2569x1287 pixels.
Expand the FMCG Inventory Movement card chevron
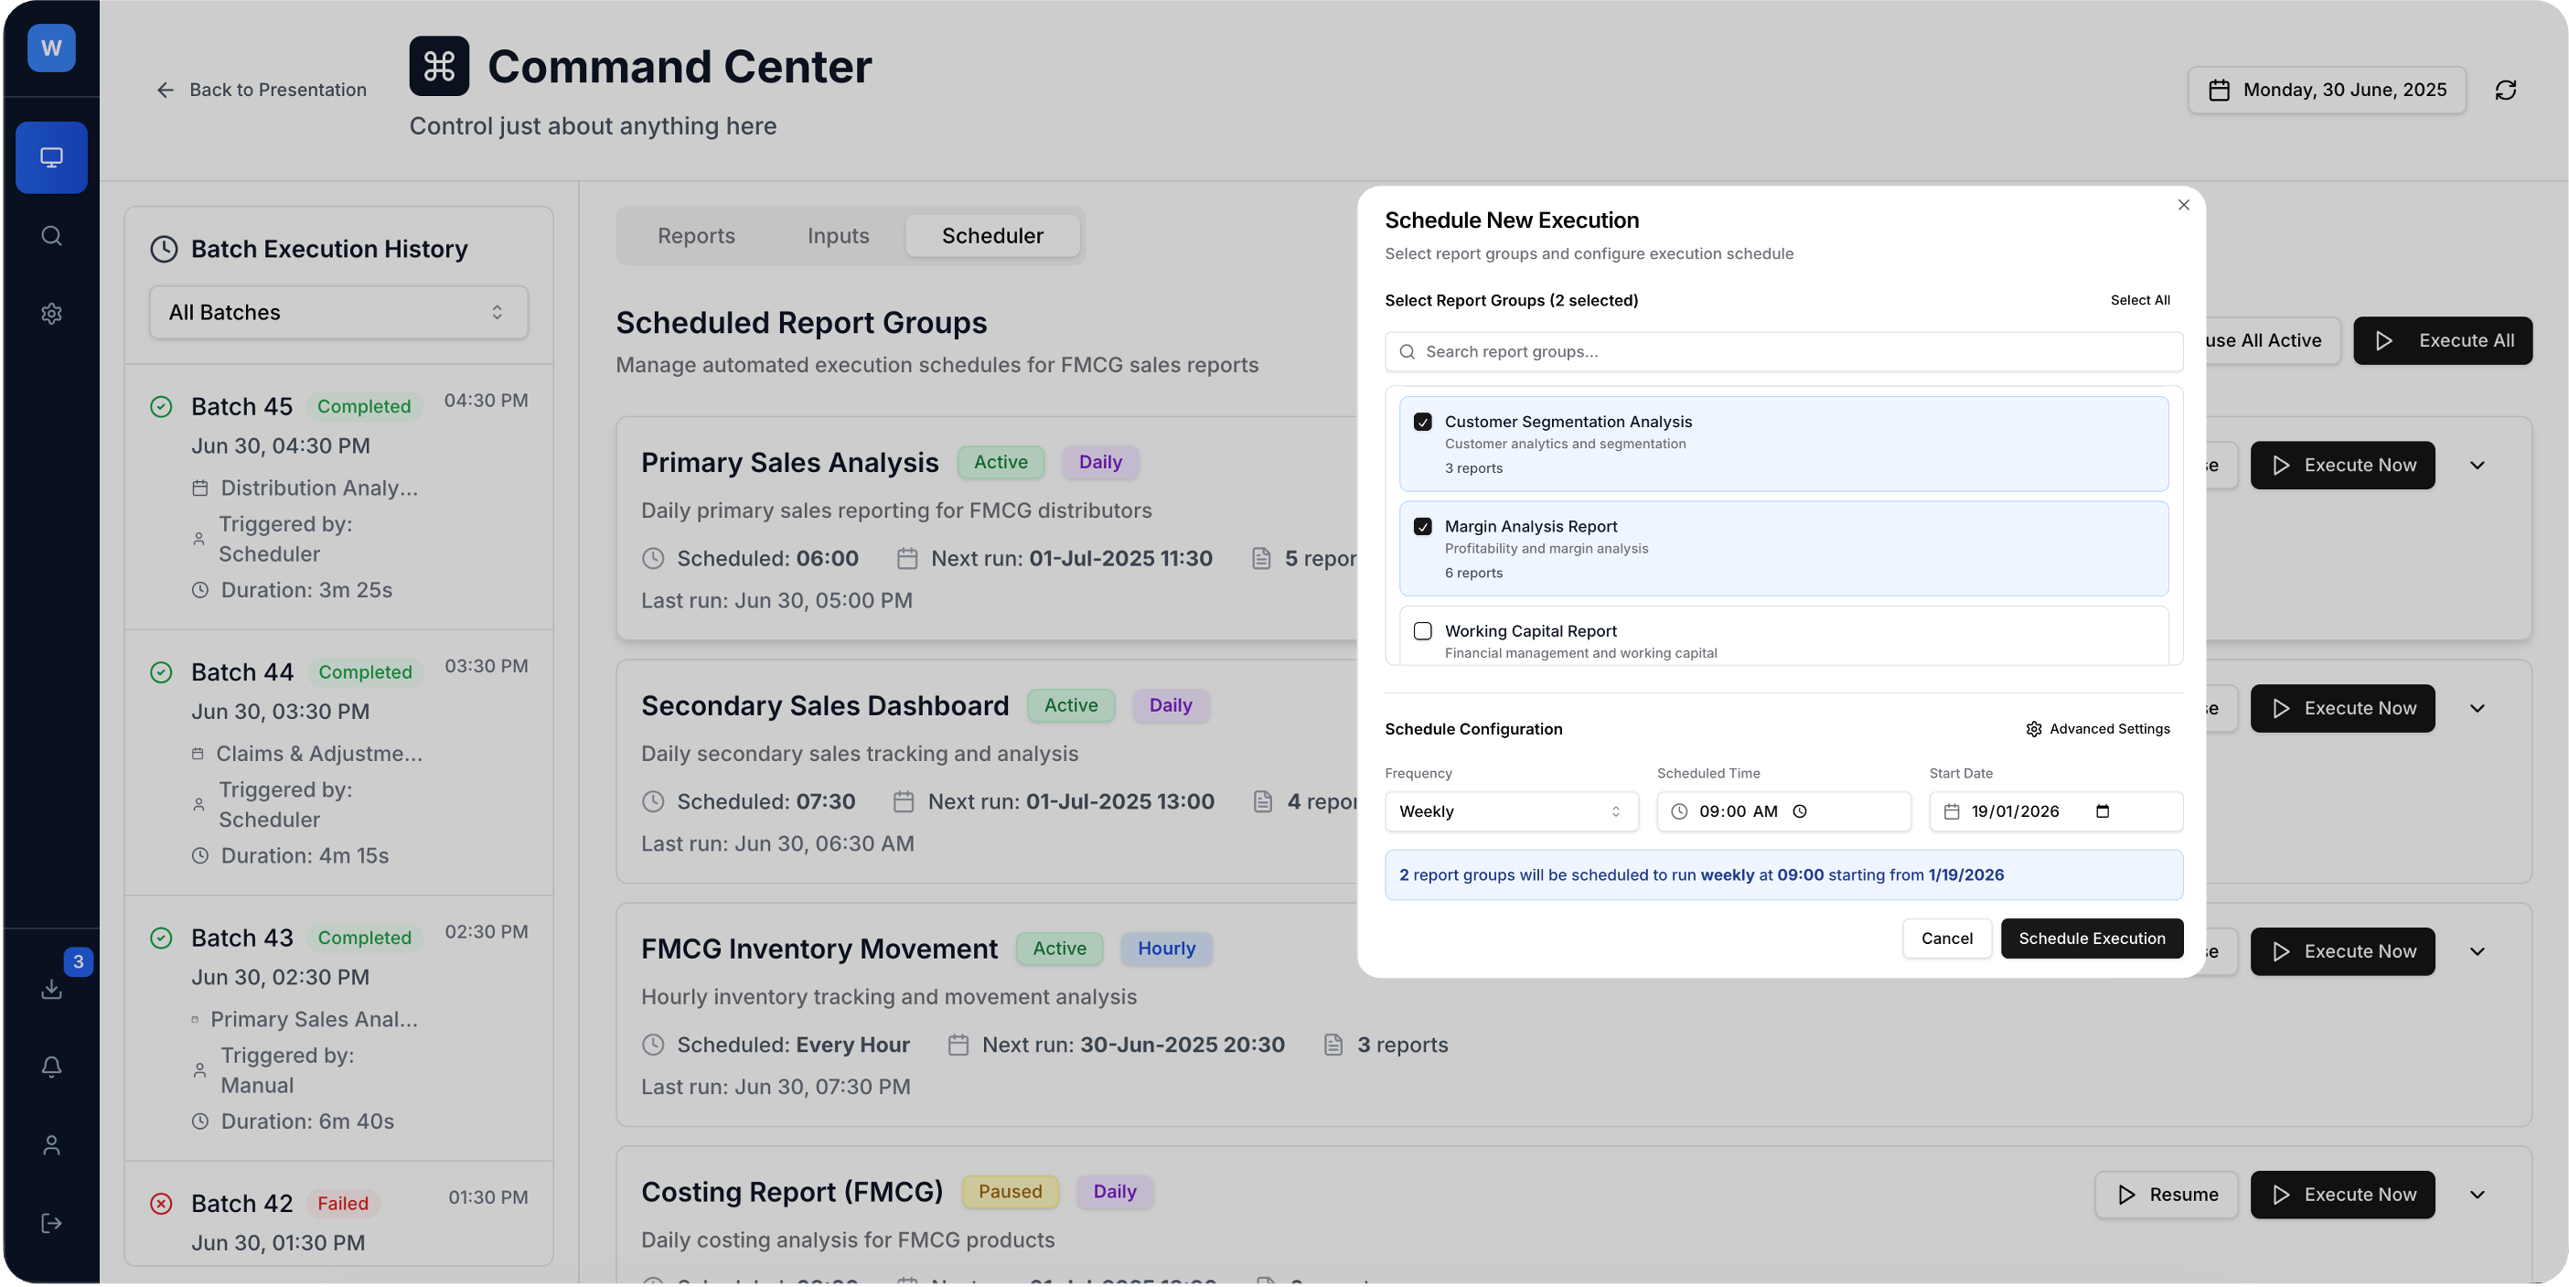click(2477, 952)
